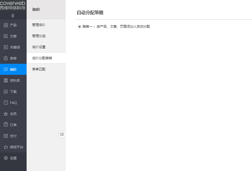Image resolution: width=252 pixels, height=171 pixels.
Task: Open the 资料库 (Library) section
Action: click(13, 80)
